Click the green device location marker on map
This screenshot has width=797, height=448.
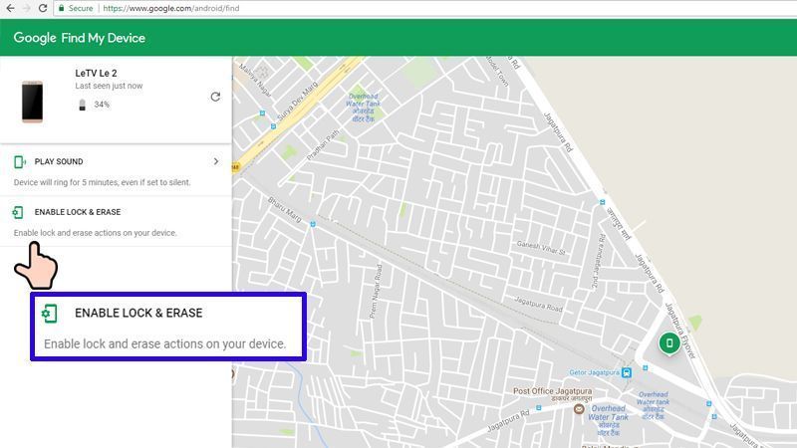point(669,343)
